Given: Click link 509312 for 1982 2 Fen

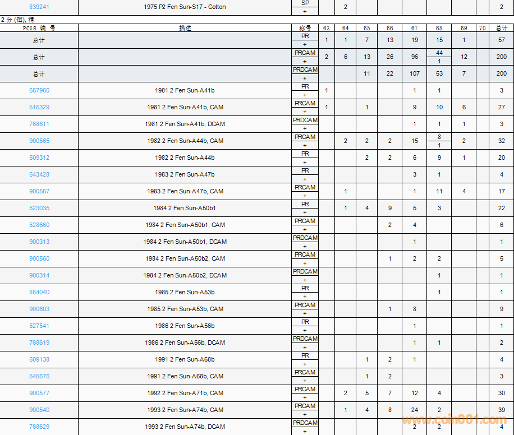Looking at the screenshot, I should (x=39, y=158).
